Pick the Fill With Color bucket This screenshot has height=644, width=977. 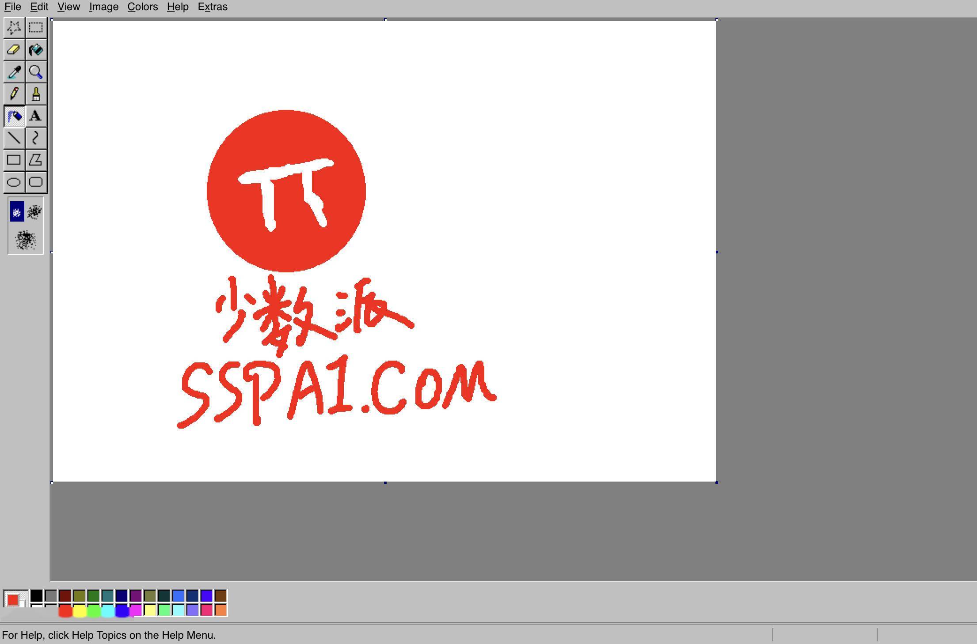[x=36, y=50]
